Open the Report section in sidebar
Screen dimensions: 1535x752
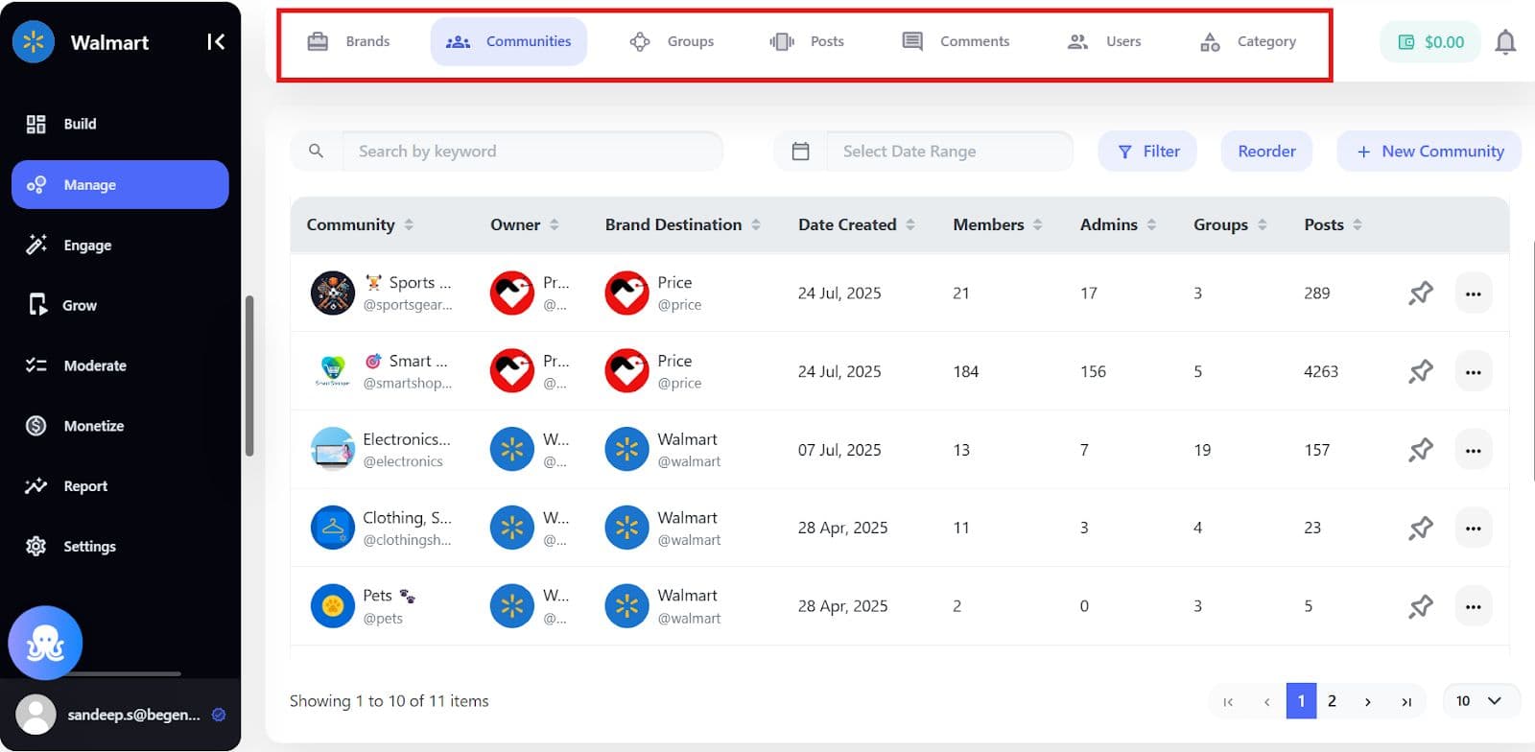(x=120, y=486)
